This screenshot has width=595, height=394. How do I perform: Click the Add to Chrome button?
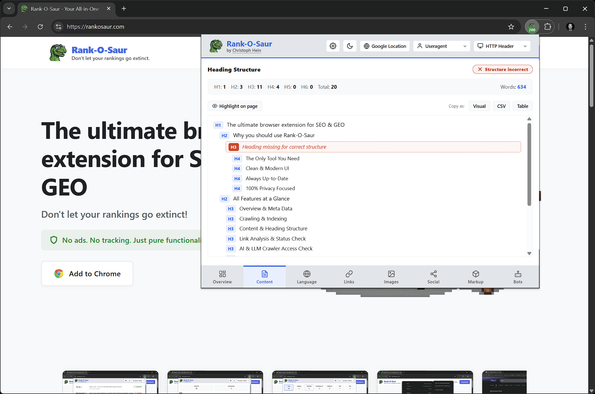(x=87, y=273)
